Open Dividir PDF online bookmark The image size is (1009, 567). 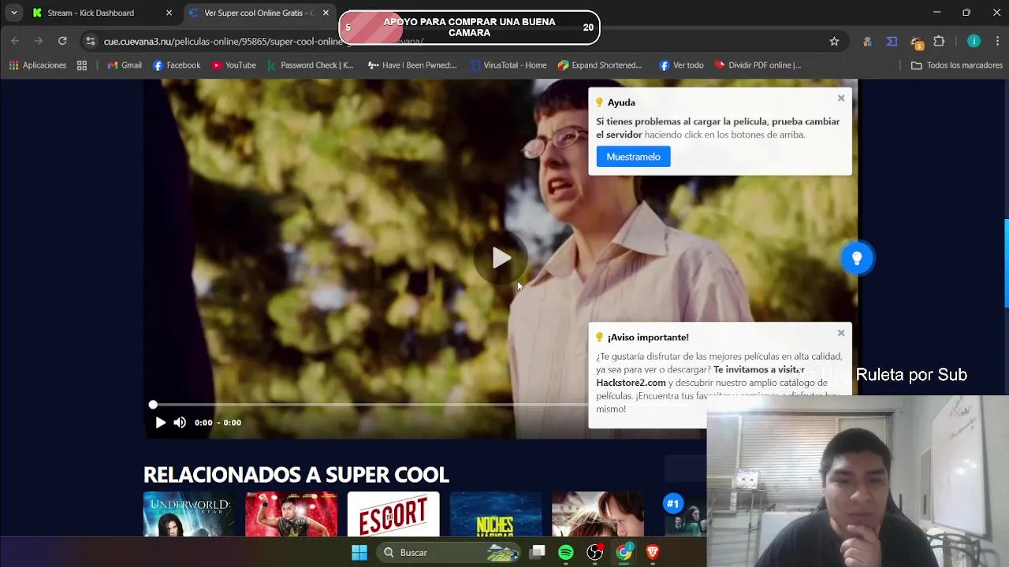758,65
